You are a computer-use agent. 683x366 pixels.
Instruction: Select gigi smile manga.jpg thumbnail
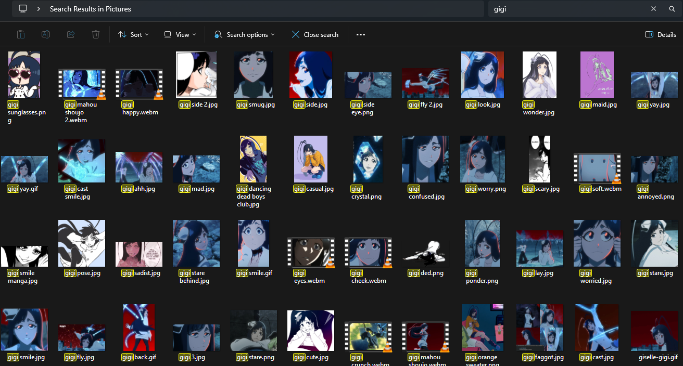[24, 256]
